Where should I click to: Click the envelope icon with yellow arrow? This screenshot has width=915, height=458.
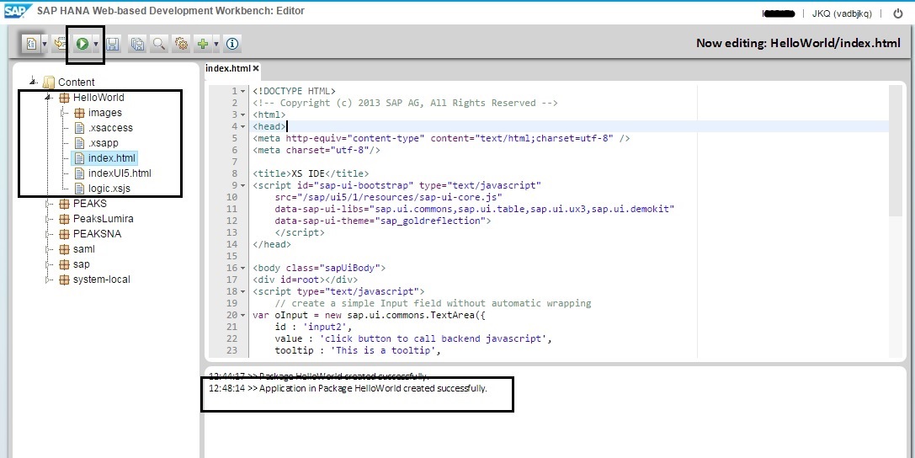pos(60,44)
